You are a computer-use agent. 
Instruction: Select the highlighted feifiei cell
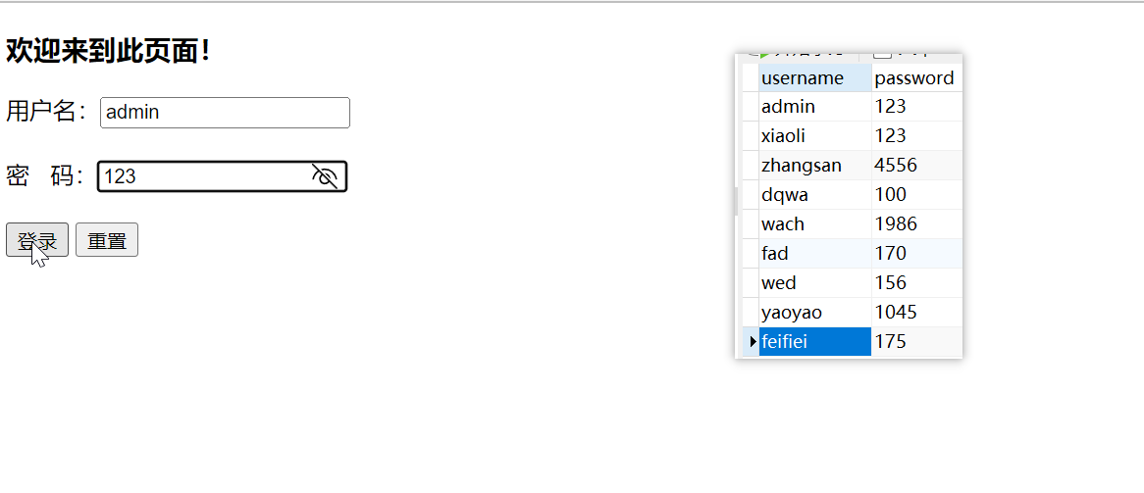[814, 342]
